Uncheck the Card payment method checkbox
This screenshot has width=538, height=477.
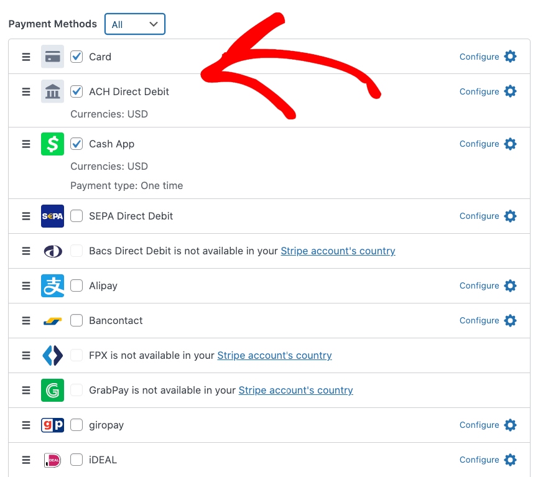point(77,57)
